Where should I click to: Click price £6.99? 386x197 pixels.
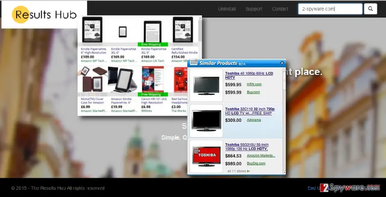(85, 107)
